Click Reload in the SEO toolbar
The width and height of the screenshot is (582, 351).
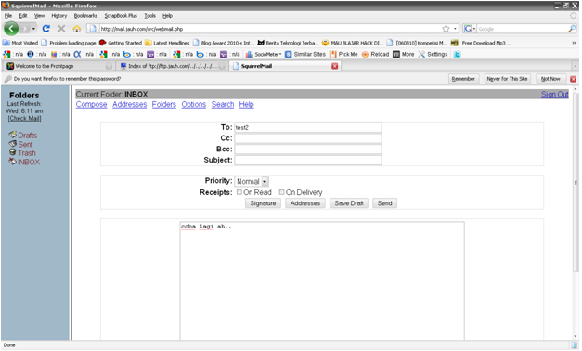[x=375, y=54]
